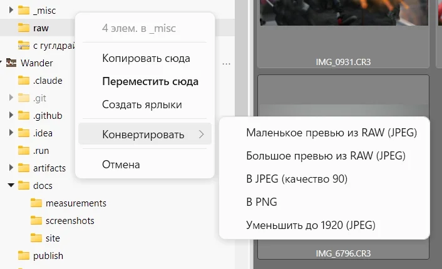Click the publish folder icon
Image resolution: width=442 pixels, height=269 pixels.
coord(24,255)
